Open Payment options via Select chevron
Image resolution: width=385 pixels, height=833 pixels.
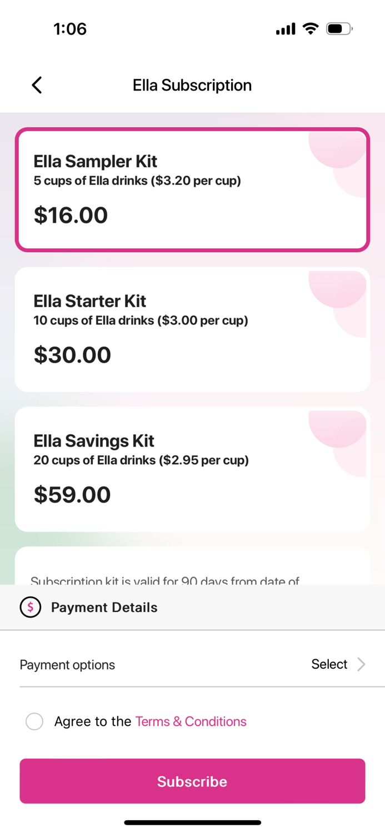pos(361,664)
